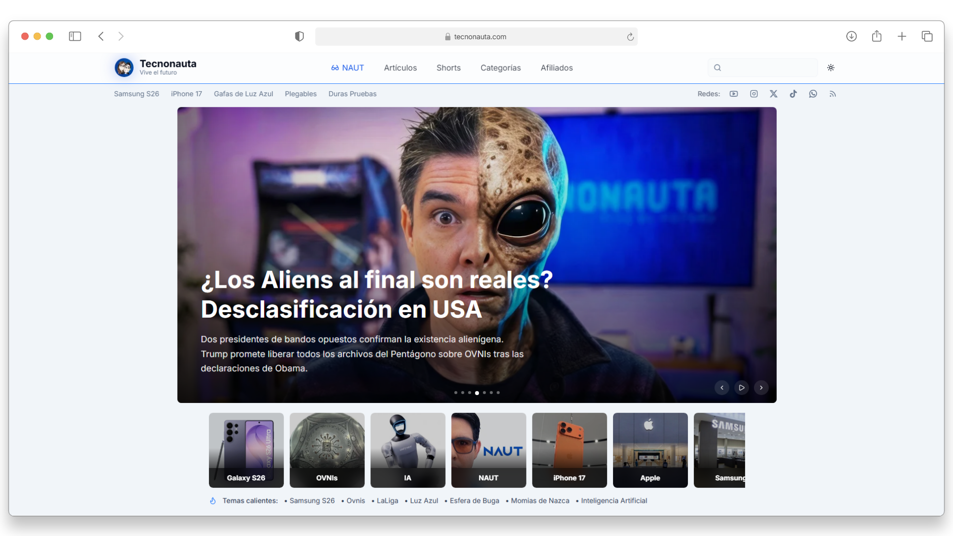Open the Samsung S26 quick link
The height and width of the screenshot is (536, 953).
point(136,94)
